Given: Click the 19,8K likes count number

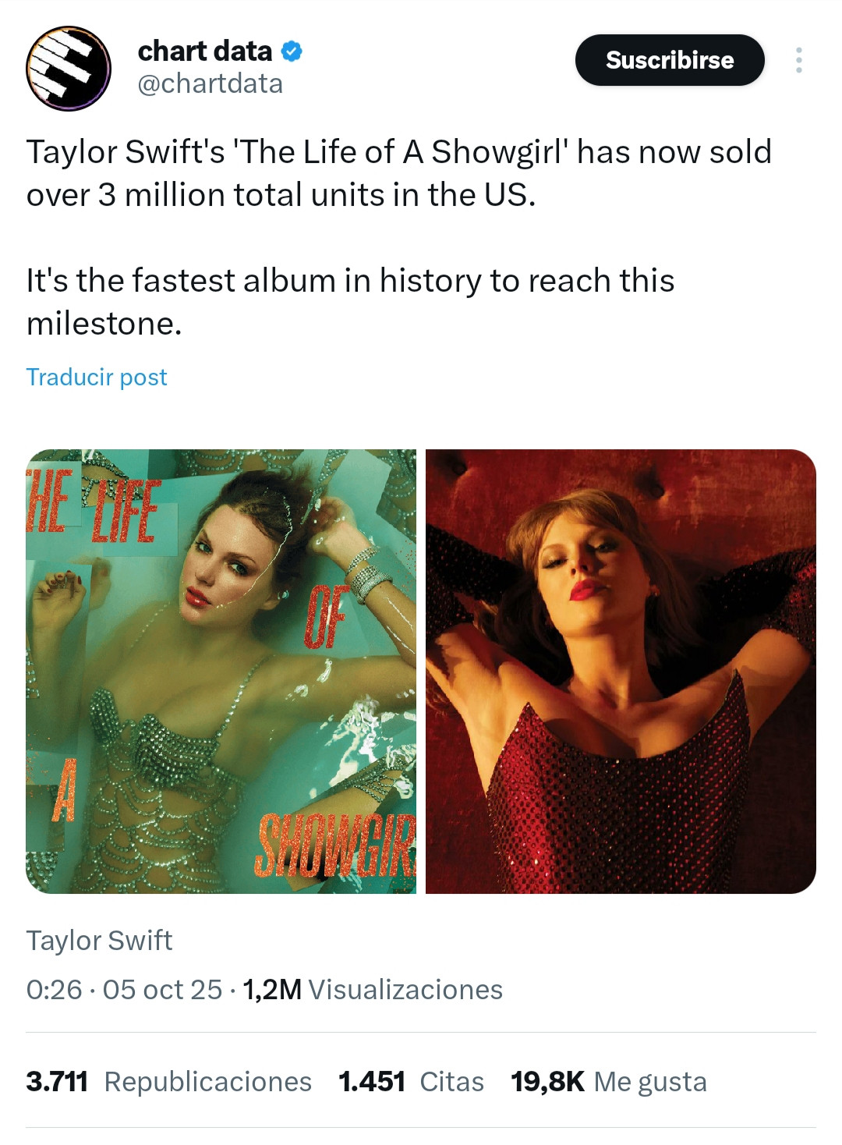Looking at the screenshot, I should point(547,1082).
